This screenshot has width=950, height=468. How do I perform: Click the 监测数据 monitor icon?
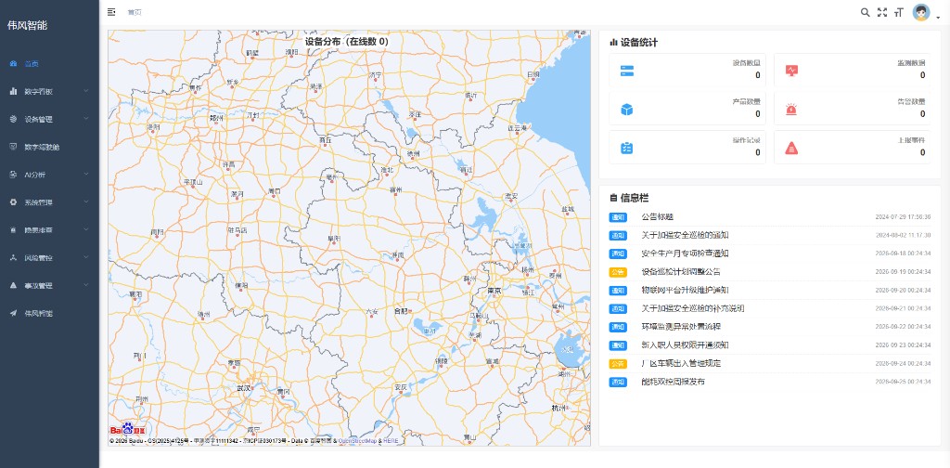click(791, 71)
